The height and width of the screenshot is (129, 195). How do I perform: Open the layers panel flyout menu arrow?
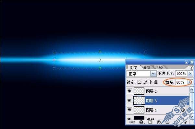coord(191,68)
